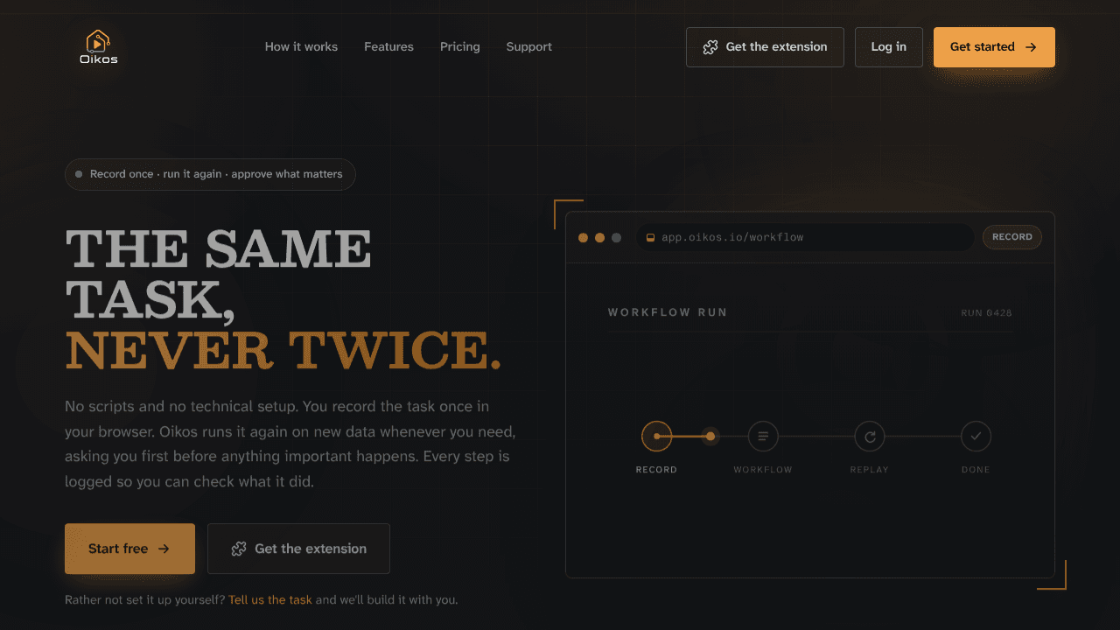Click the DONE step label
1120x630 pixels.
[x=976, y=470]
